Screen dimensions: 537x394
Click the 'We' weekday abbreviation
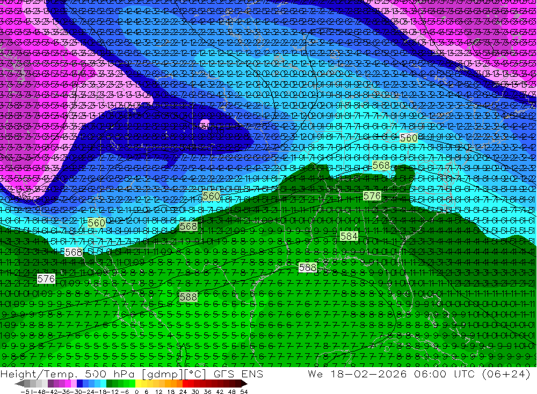[315, 374]
